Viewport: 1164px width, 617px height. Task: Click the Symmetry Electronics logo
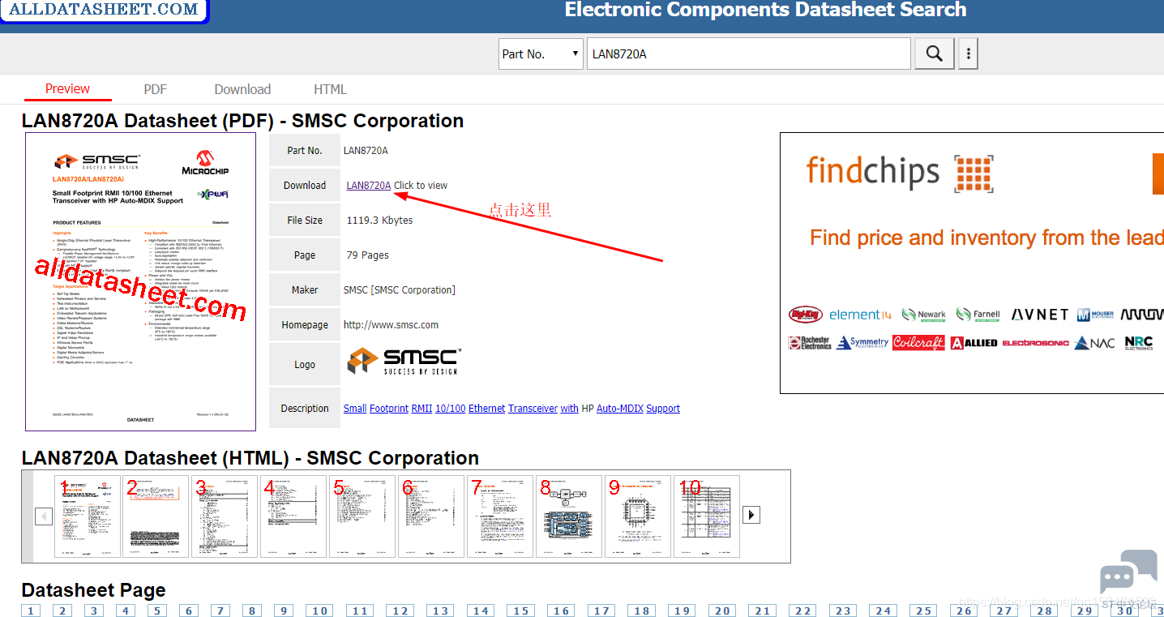pyautogui.click(x=862, y=343)
